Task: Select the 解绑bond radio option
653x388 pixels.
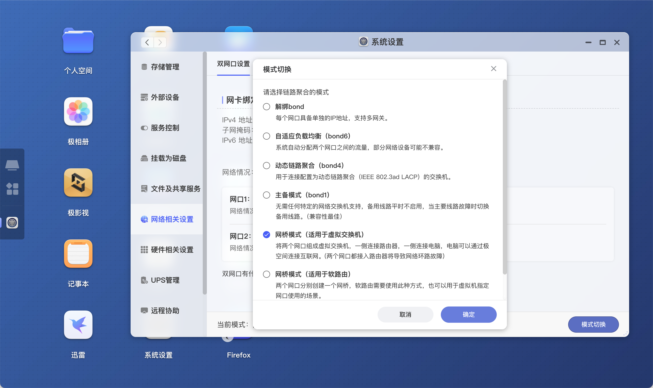Action: 266,107
